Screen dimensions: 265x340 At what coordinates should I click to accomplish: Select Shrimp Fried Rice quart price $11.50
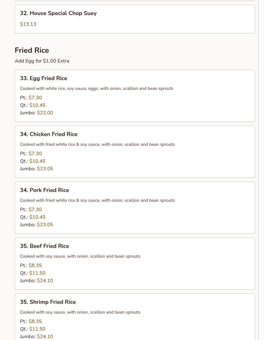click(x=37, y=329)
